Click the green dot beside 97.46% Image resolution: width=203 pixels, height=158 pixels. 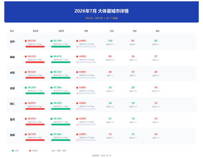[52, 135]
